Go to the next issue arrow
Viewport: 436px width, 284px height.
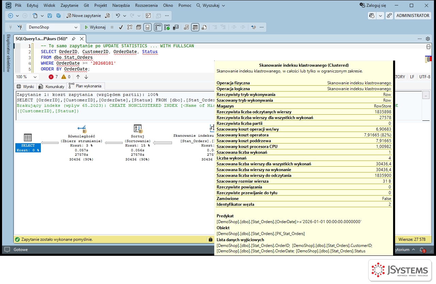click(x=86, y=77)
